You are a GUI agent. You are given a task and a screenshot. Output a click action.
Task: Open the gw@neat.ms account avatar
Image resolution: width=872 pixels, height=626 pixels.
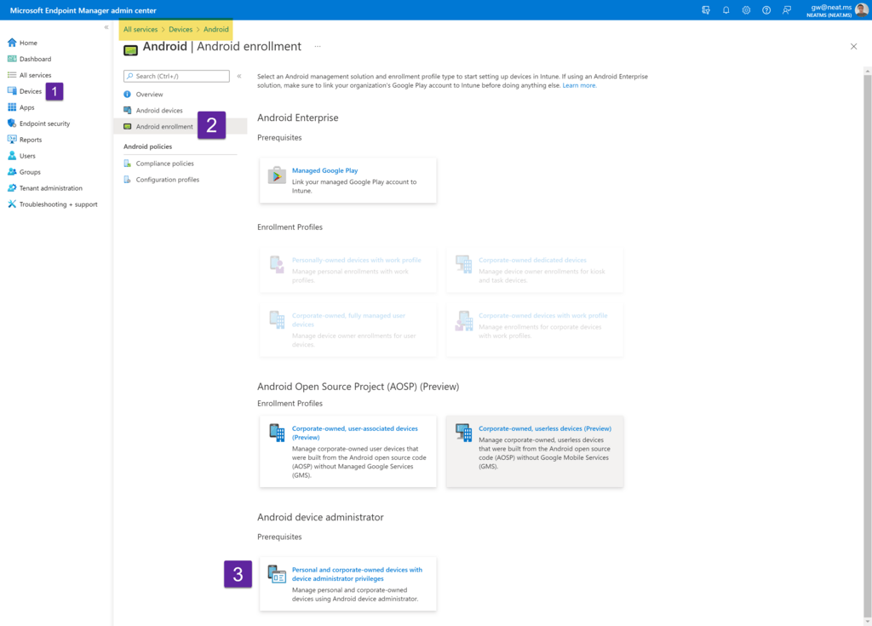tap(862, 10)
